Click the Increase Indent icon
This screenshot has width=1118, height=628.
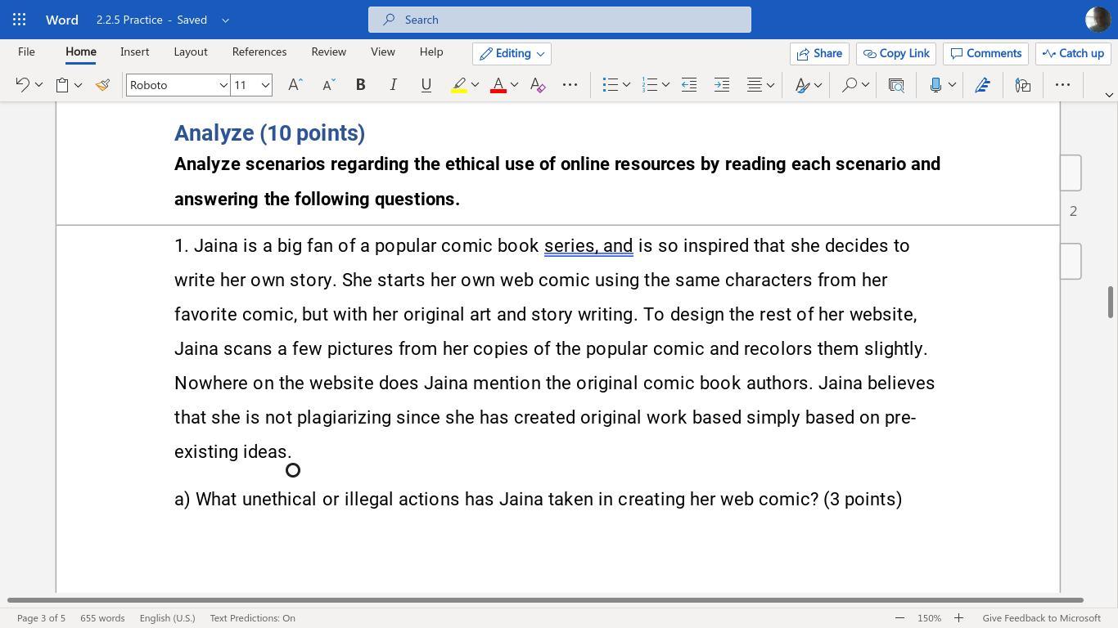coord(722,85)
